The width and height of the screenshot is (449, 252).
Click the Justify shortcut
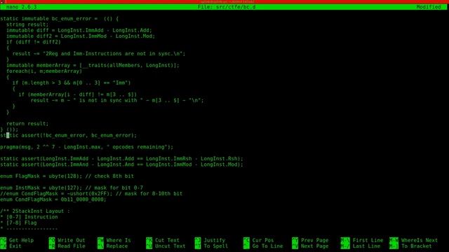pyautogui.click(x=214, y=240)
